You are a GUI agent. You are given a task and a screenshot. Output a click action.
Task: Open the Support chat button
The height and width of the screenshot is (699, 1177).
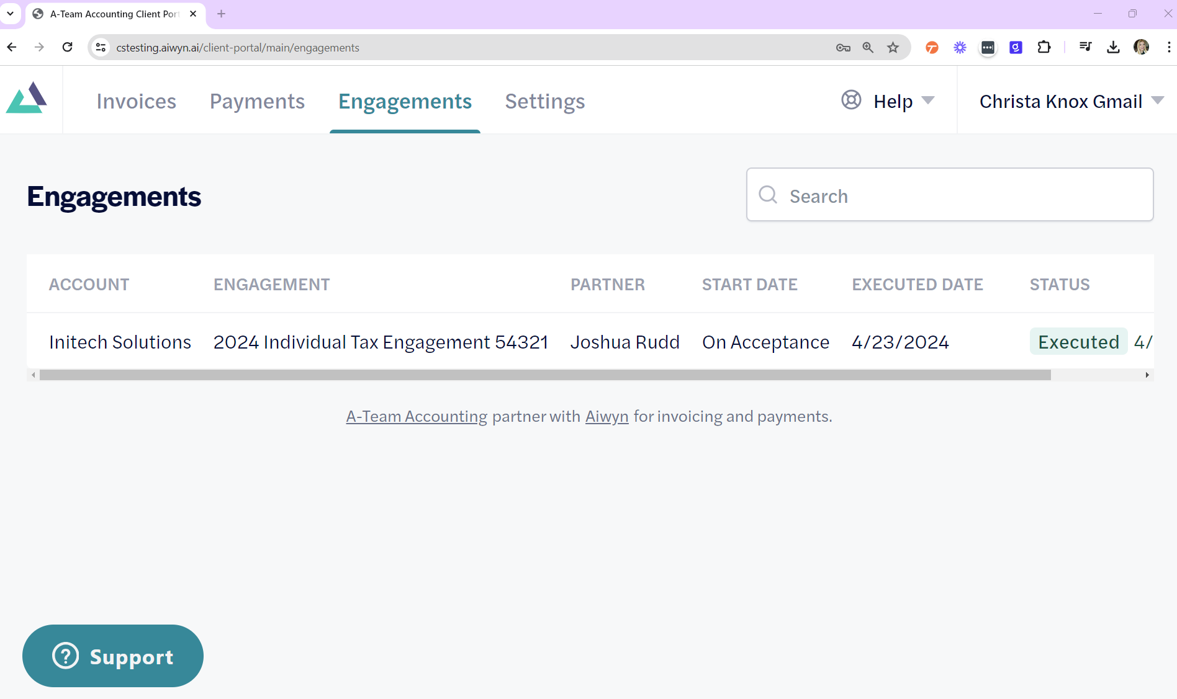(113, 656)
